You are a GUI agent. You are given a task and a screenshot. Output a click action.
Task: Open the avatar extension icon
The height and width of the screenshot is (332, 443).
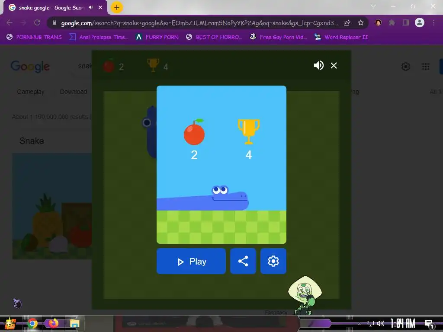pyautogui.click(x=378, y=22)
